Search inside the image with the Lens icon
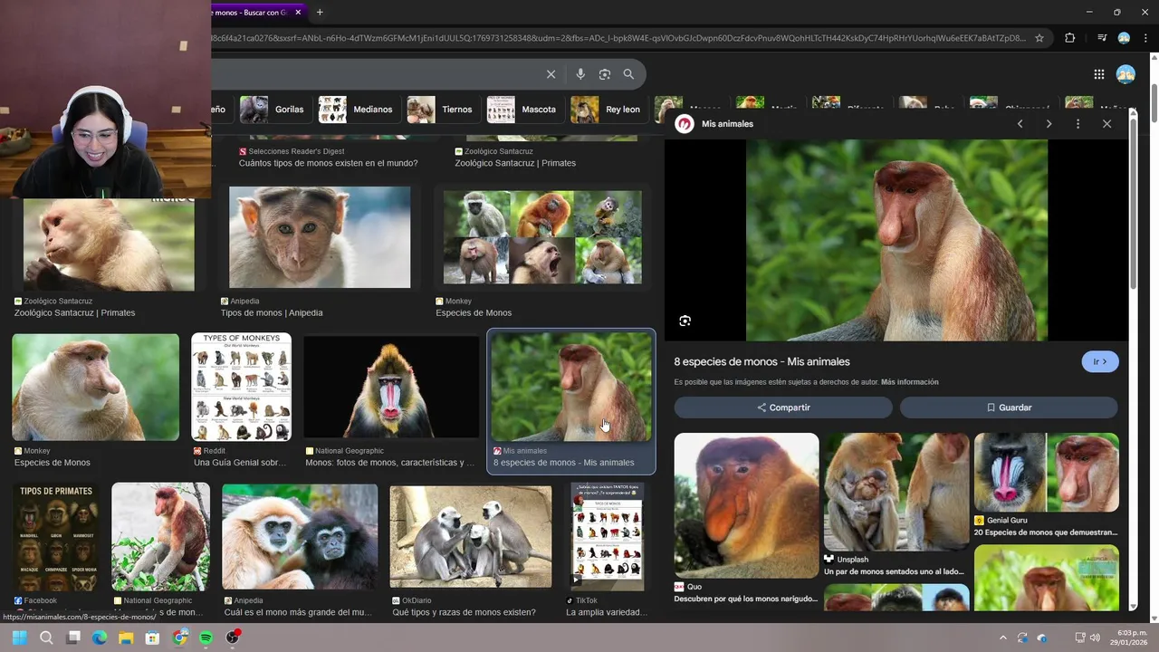 pos(685,321)
